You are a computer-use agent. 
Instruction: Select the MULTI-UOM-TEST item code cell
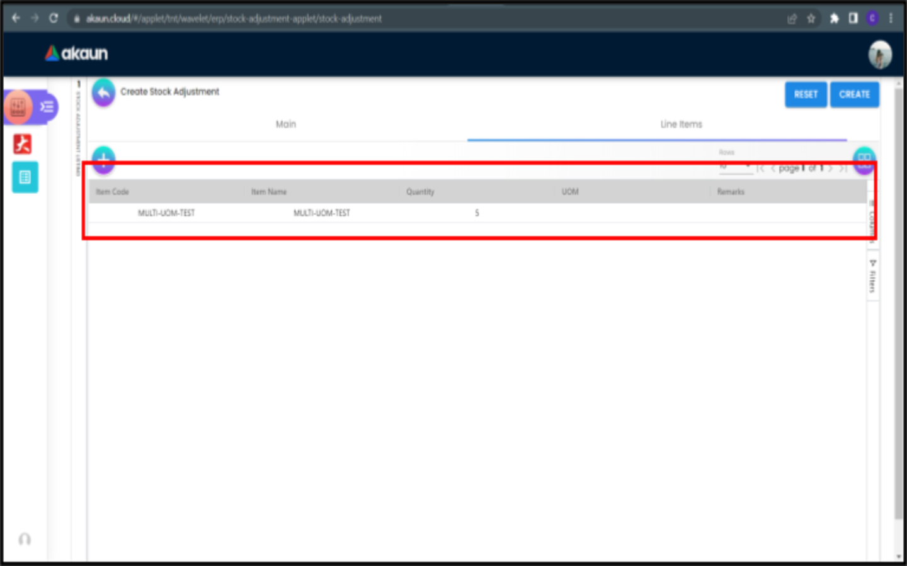coord(166,213)
